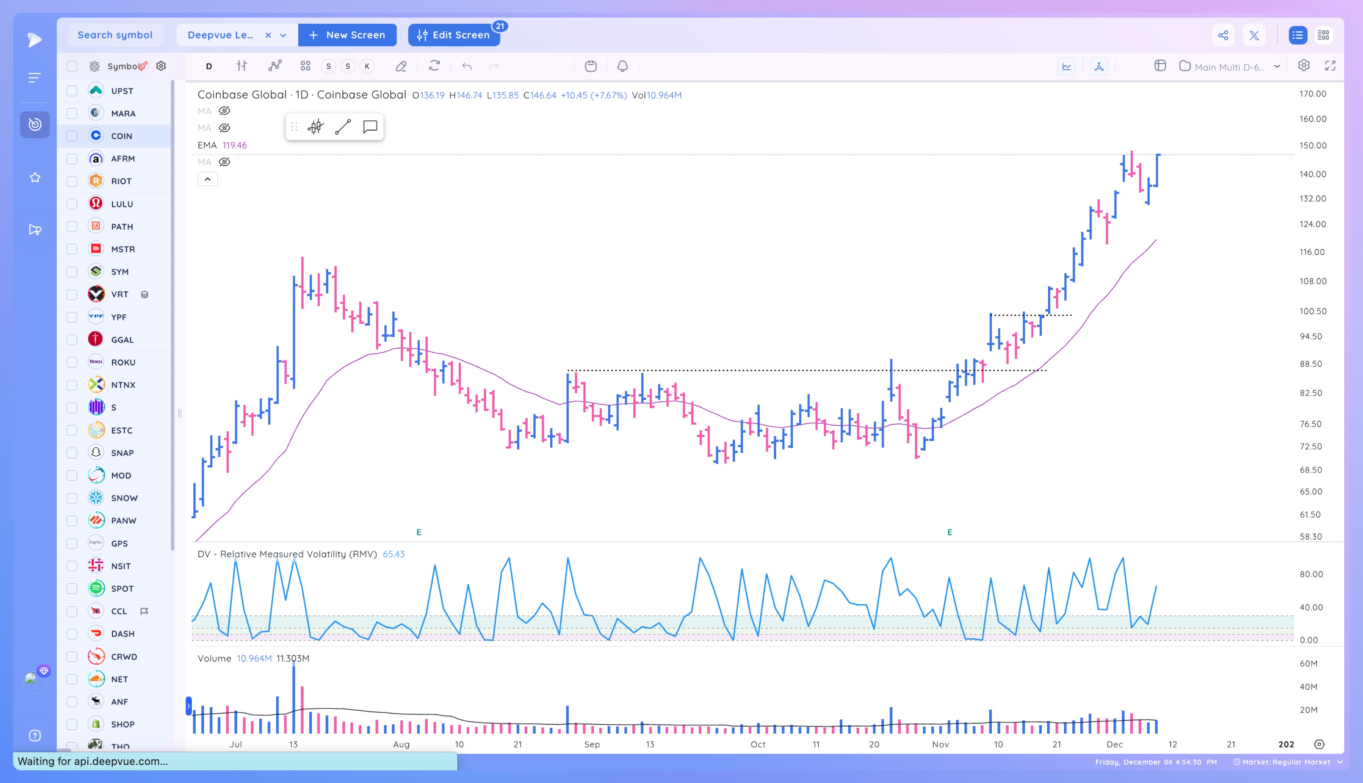Toggle the network nodes panel icon
The width and height of the screenshot is (1363, 783).
(x=1099, y=67)
